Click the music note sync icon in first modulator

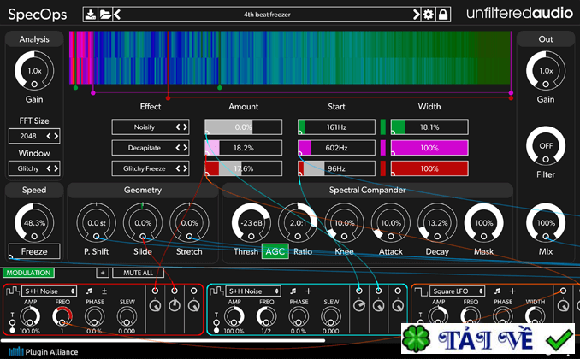tap(88, 291)
